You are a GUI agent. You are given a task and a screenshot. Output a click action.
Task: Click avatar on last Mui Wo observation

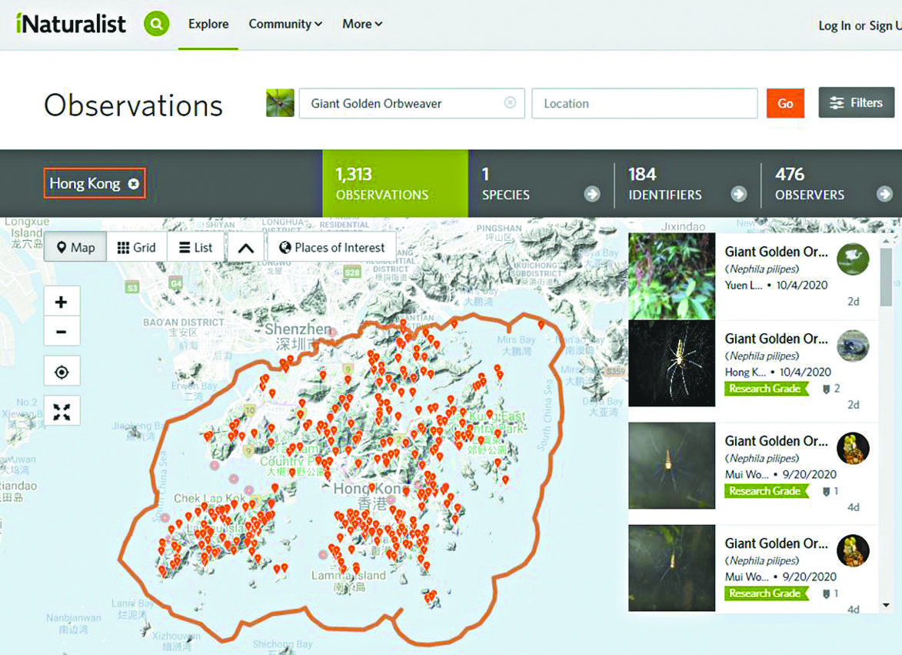tap(853, 551)
